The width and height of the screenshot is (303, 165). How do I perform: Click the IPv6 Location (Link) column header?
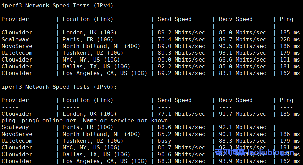88,100
